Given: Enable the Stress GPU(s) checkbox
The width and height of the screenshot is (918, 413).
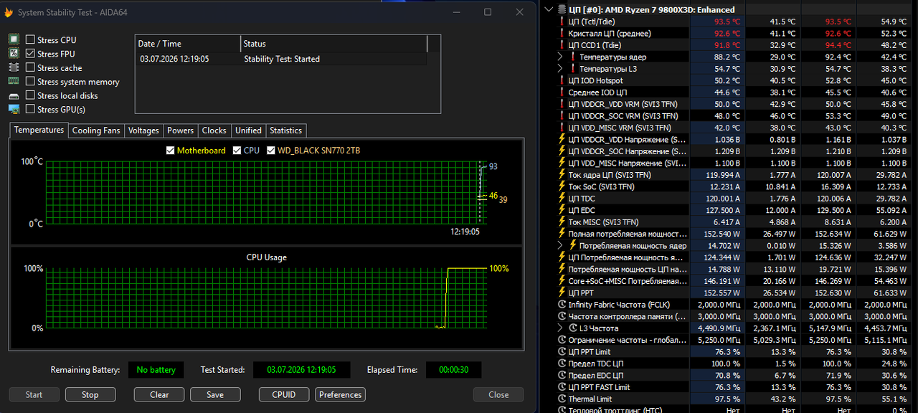Looking at the screenshot, I should pyautogui.click(x=30, y=110).
